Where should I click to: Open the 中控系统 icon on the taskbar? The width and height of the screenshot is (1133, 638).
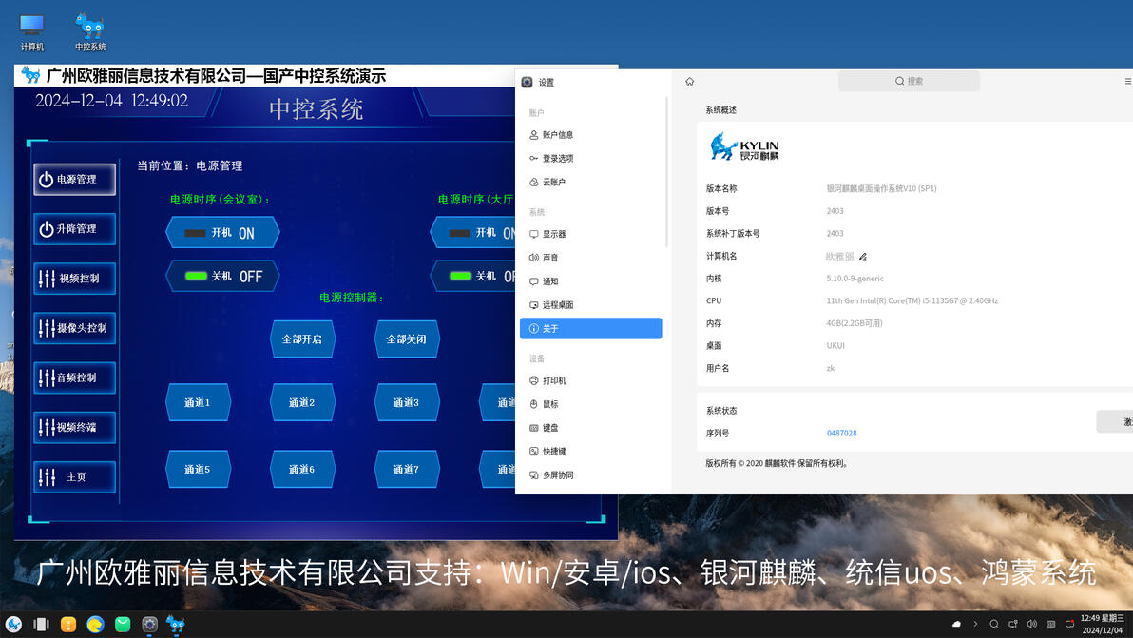click(175, 624)
